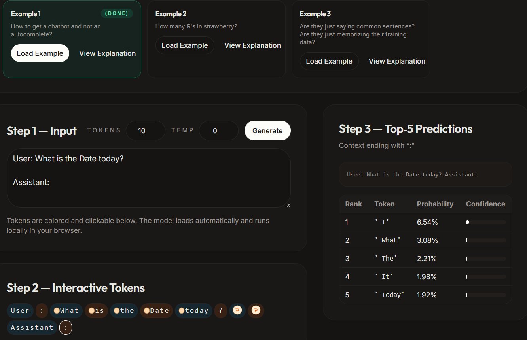Select the "What" chip in Interactive Tokens
Viewport: 527px width, 340px height.
coord(66,310)
